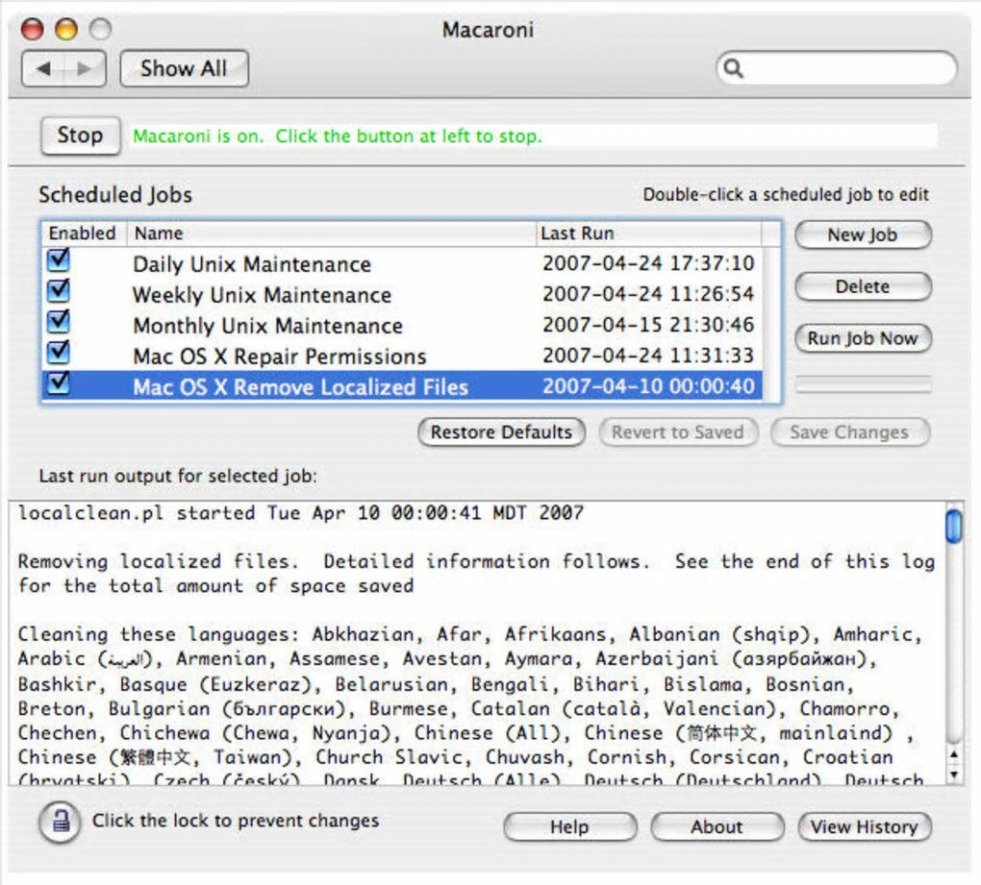
Task: Click the lock icon to prevent changes
Action: (x=60, y=822)
